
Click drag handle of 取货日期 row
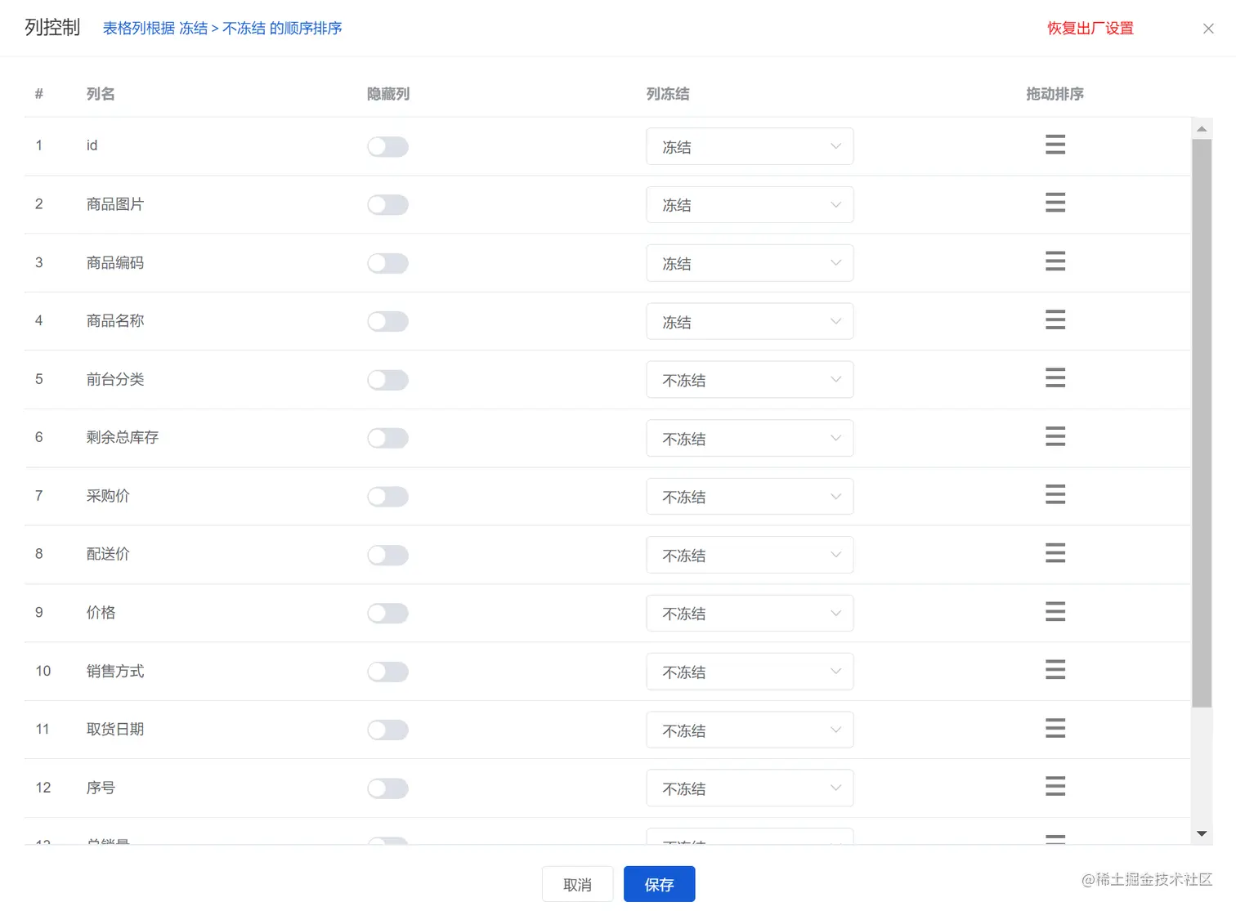(1055, 729)
